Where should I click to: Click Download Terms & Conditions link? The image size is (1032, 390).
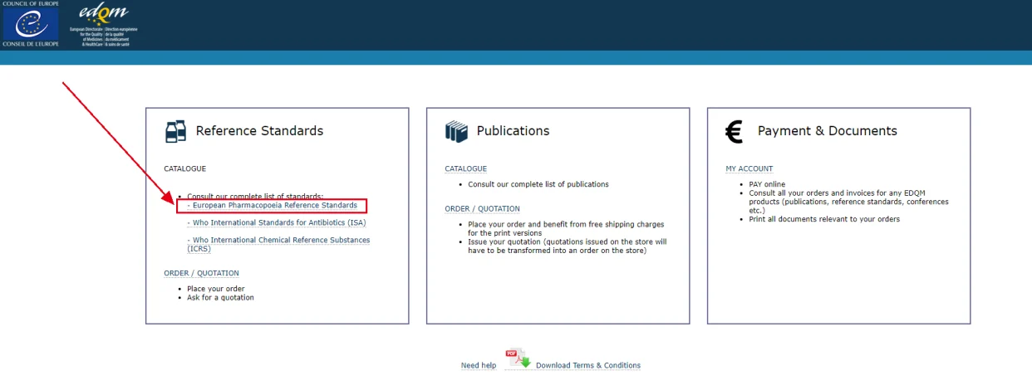point(588,365)
